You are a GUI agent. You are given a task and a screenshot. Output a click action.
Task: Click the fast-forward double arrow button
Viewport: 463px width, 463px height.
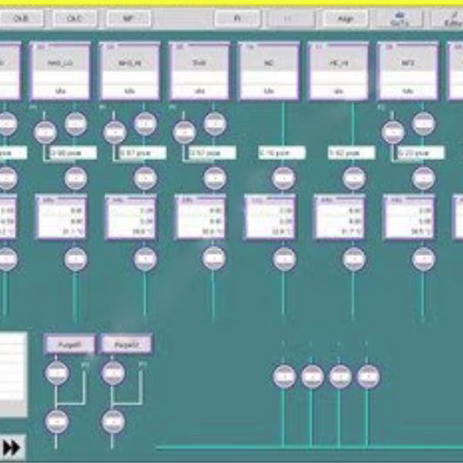tap(11, 448)
